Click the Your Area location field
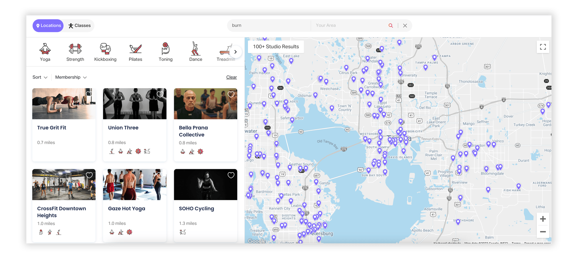This screenshot has height=256, width=572. coord(349,25)
